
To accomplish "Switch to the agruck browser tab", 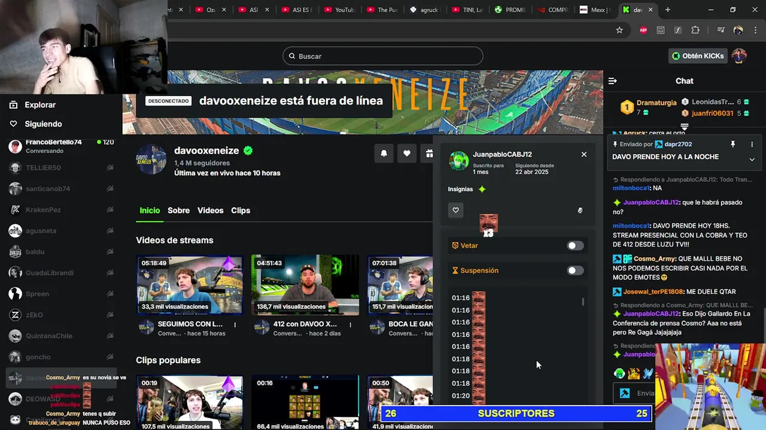I will pos(424,10).
